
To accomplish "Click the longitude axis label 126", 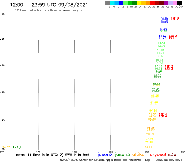I will [74, 152].
